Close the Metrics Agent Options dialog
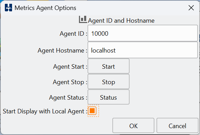 tap(191, 8)
